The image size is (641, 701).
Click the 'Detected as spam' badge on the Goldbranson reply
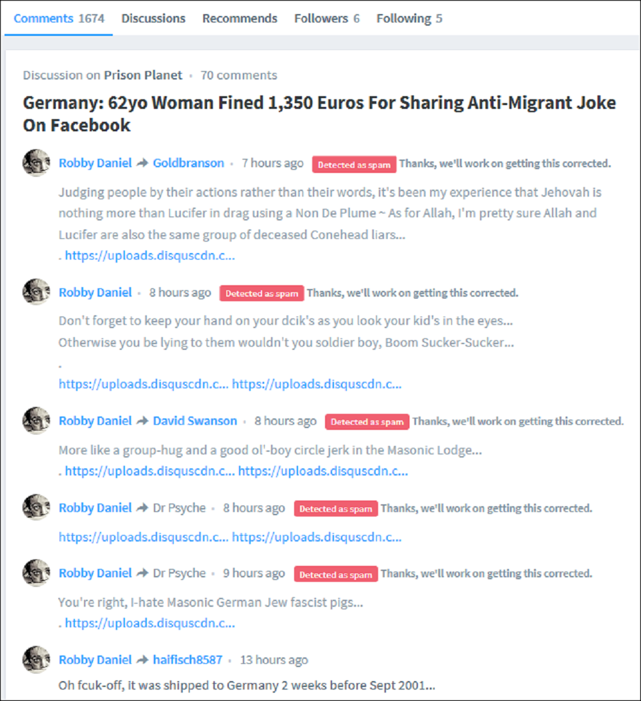354,165
